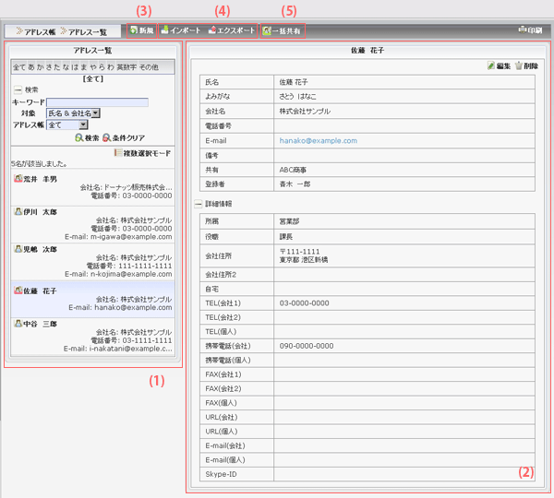This screenshot has height=498, width=554.
Task: Select the ま kana filter
Action: [x=84, y=67]
